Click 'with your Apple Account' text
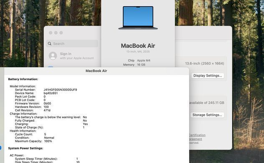This screenshot has height=163, width=264. (x=77, y=58)
